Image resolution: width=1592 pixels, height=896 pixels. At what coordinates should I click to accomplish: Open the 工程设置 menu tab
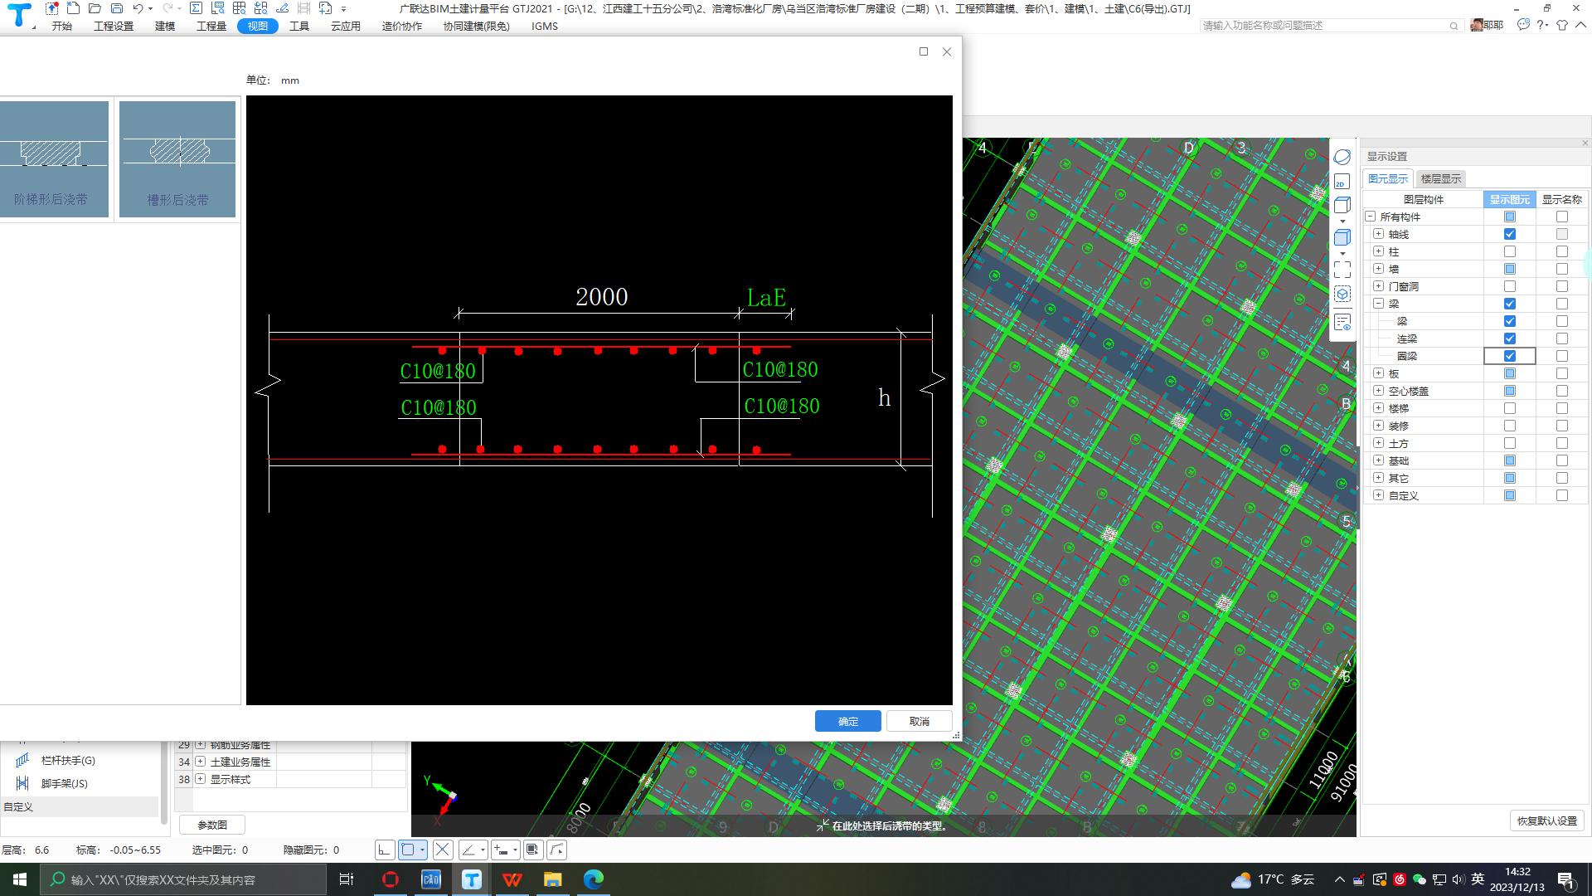coord(114,26)
